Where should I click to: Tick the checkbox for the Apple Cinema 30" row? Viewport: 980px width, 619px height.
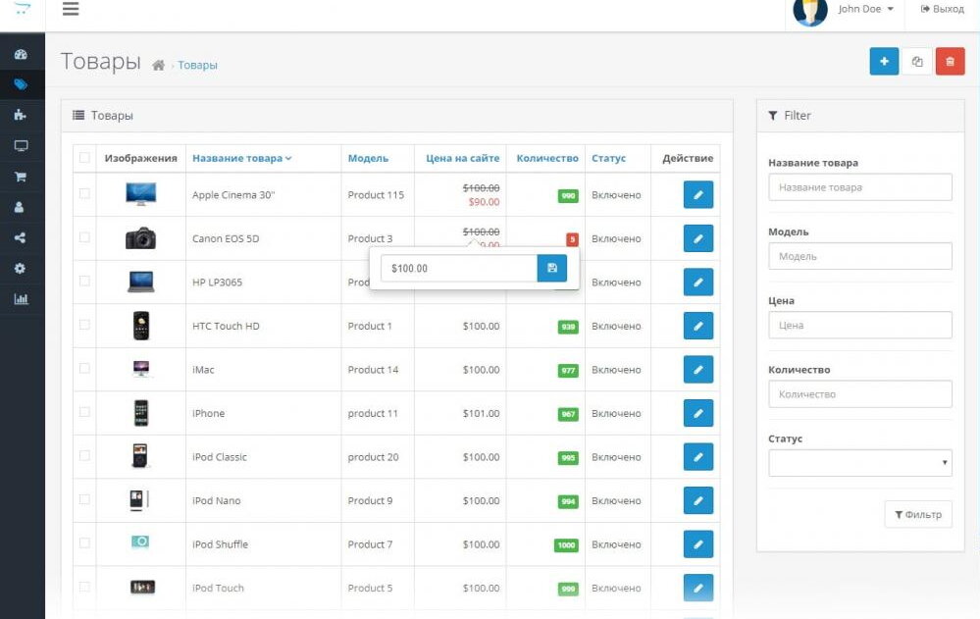coord(84,194)
